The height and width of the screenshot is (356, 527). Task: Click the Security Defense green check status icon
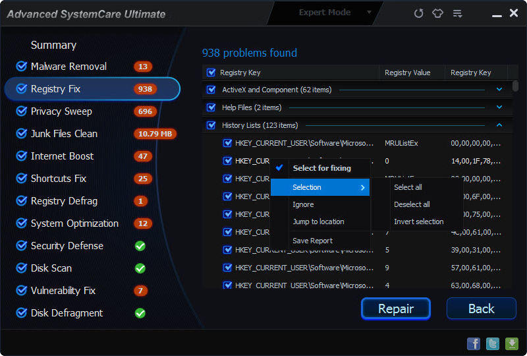pyautogui.click(x=140, y=246)
